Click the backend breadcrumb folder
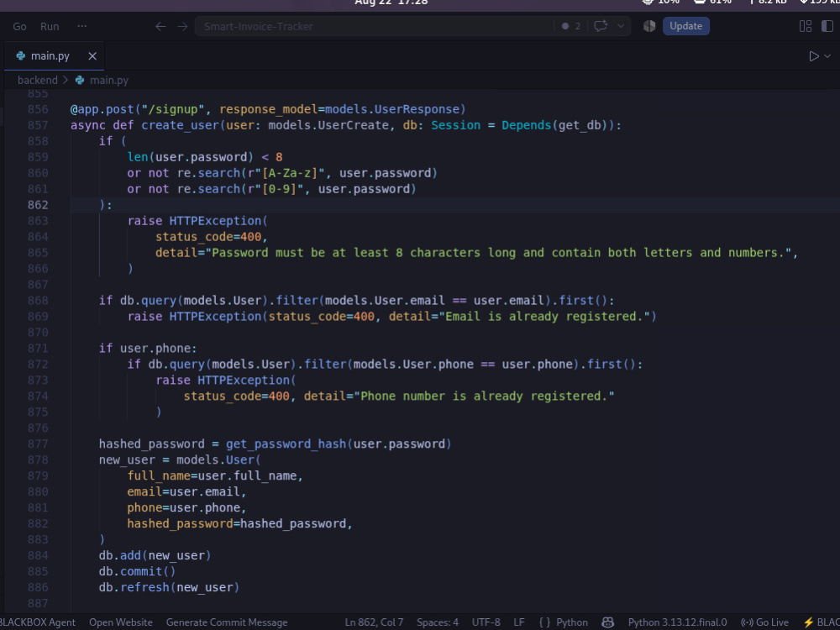 point(38,80)
